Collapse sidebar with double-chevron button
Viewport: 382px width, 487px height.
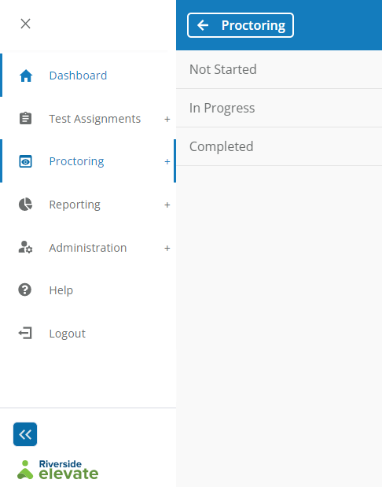click(25, 434)
